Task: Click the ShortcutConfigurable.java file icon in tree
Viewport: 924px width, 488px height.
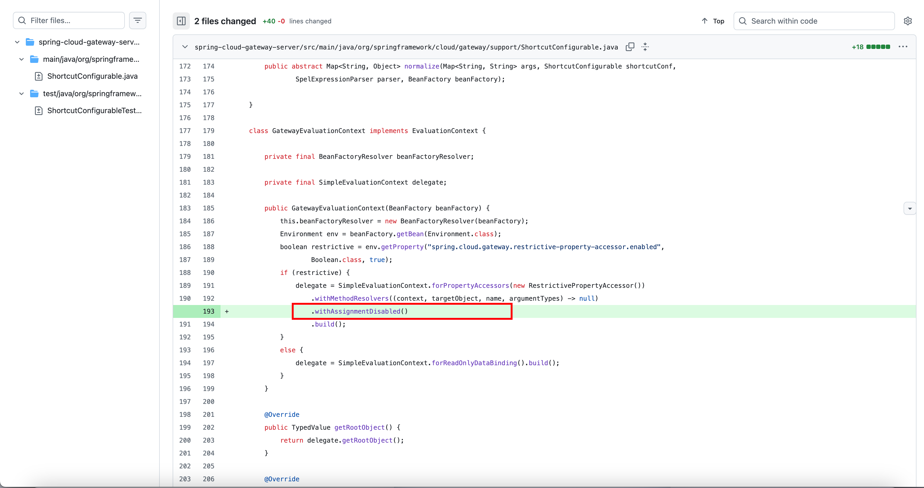Action: 39,76
